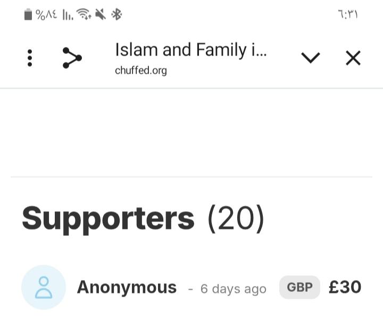Tap the Supporters (20) heading
The height and width of the screenshot is (329, 383).
pyautogui.click(x=143, y=219)
